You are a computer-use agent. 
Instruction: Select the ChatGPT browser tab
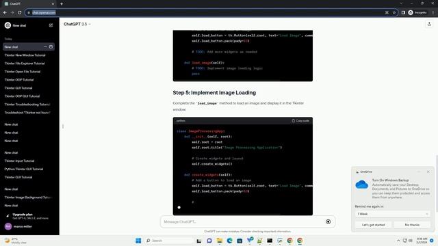click(x=28, y=4)
